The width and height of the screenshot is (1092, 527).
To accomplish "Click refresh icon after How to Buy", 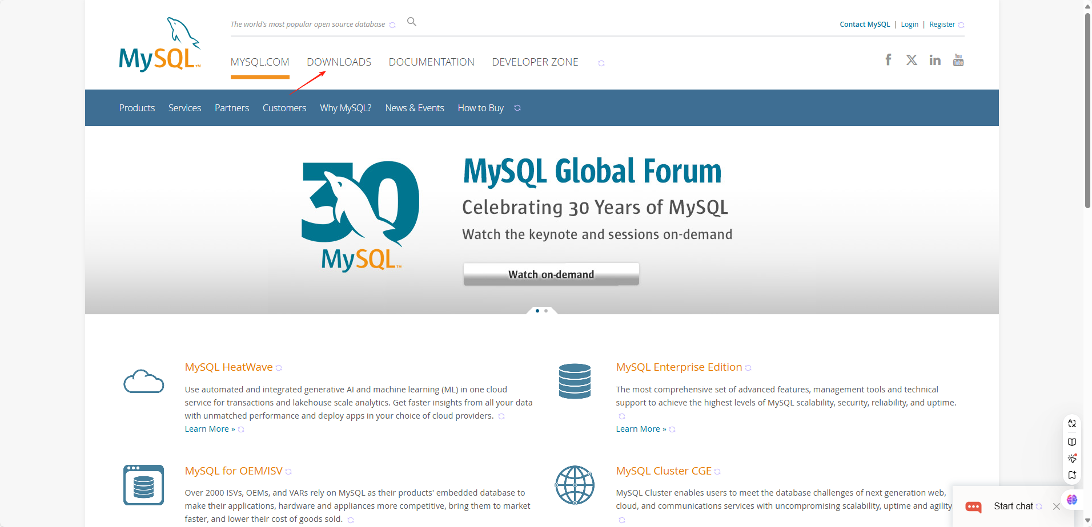I will click(517, 108).
